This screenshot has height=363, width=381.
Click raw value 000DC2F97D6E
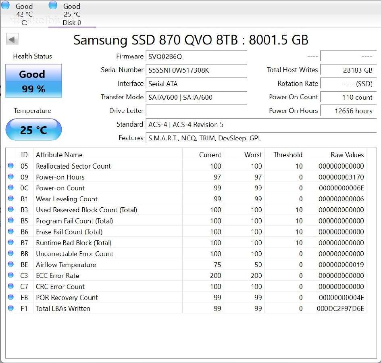click(340, 309)
